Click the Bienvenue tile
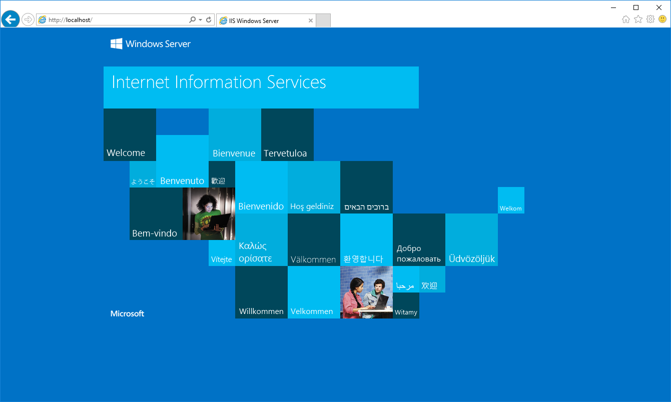Viewport: 671px width, 402px height. click(235, 135)
